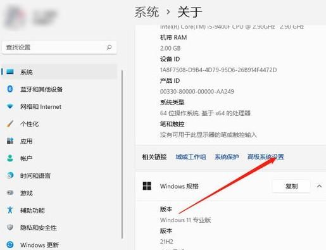Screen dimensions: 326x250
Task: Click the Accessibility figure icon
Action: point(10,210)
